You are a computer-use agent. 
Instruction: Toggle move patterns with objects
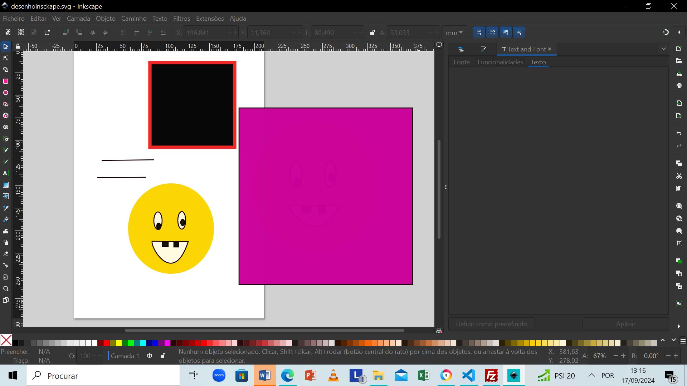(519, 32)
